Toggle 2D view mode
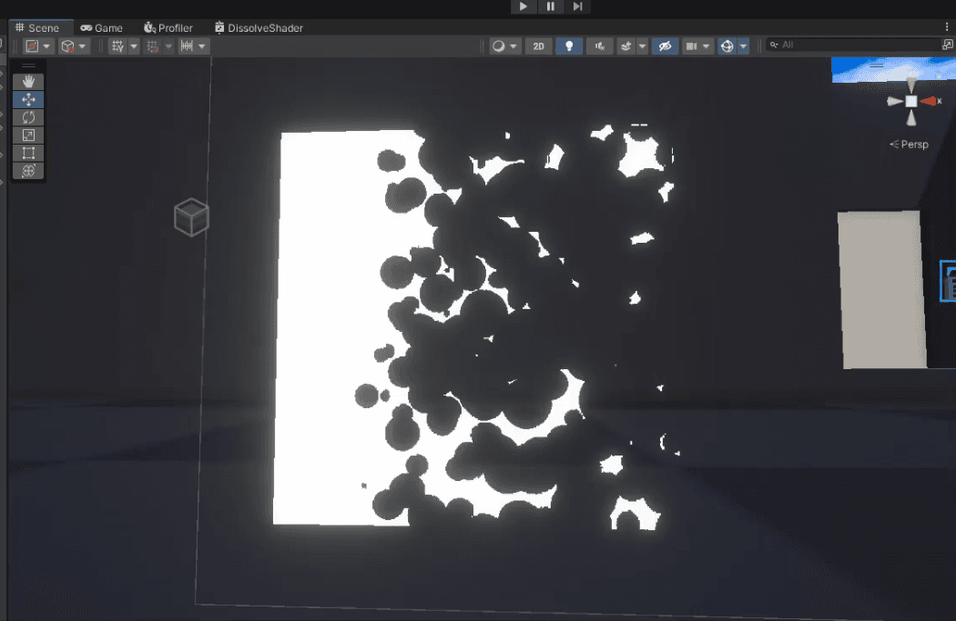The image size is (956, 621). [x=538, y=46]
